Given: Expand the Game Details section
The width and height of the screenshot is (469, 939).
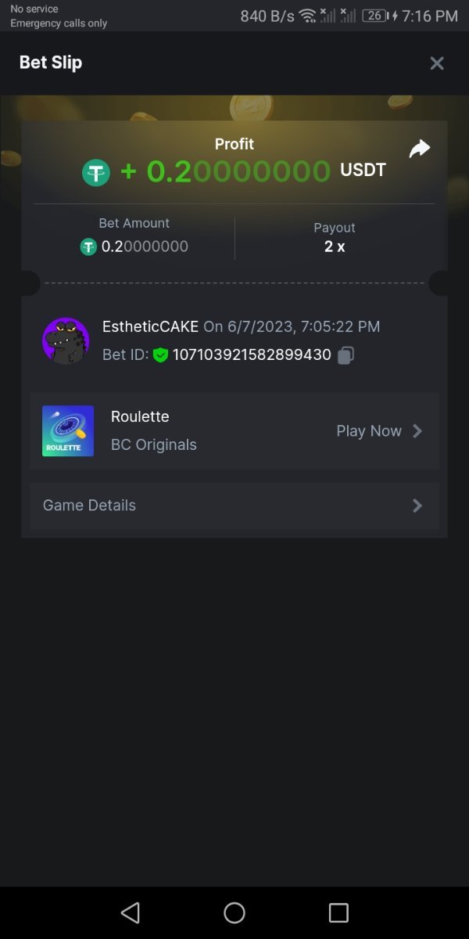Looking at the screenshot, I should click(234, 505).
